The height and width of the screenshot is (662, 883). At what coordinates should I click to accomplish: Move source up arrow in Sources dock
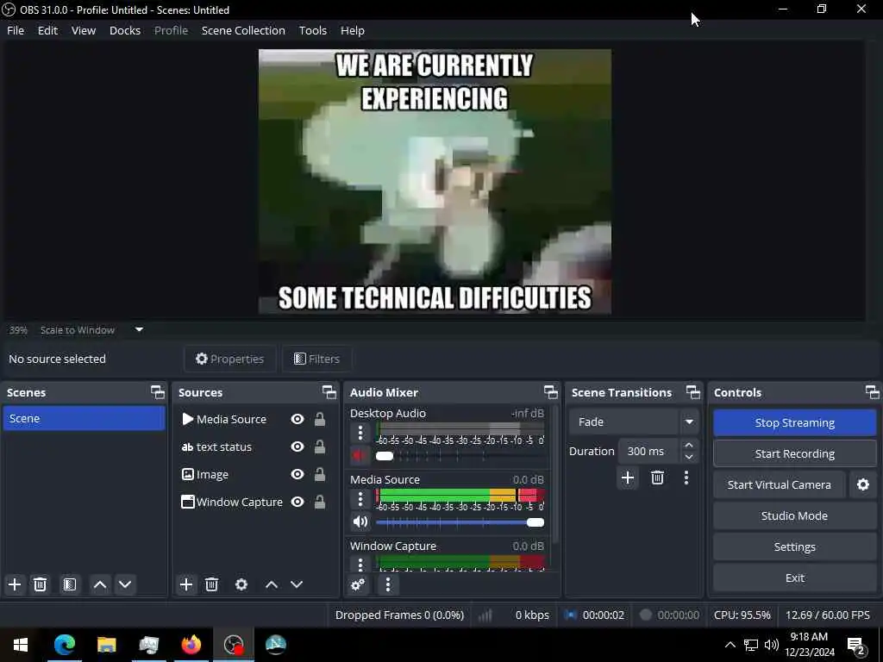[272, 584]
